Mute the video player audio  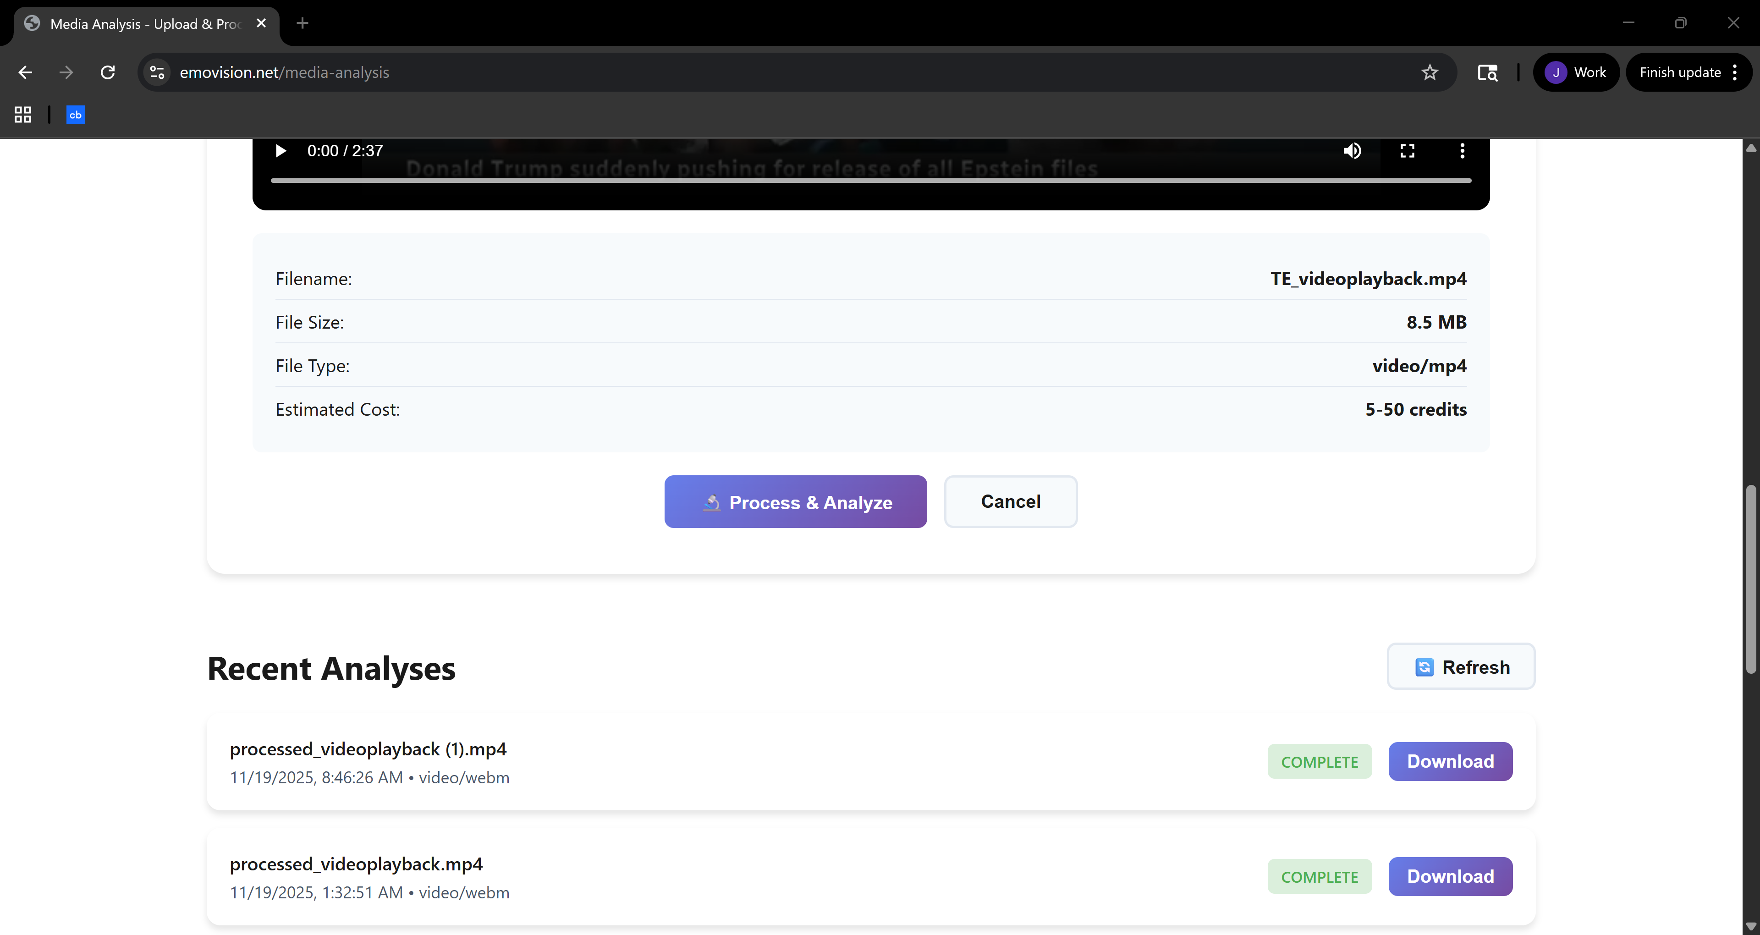coord(1352,150)
